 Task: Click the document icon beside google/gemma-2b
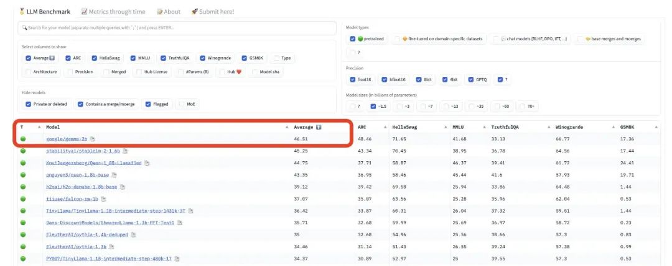[x=93, y=139]
